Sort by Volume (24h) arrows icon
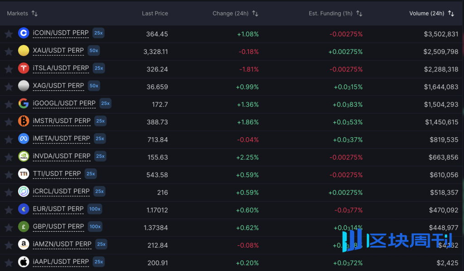 [x=451, y=13]
